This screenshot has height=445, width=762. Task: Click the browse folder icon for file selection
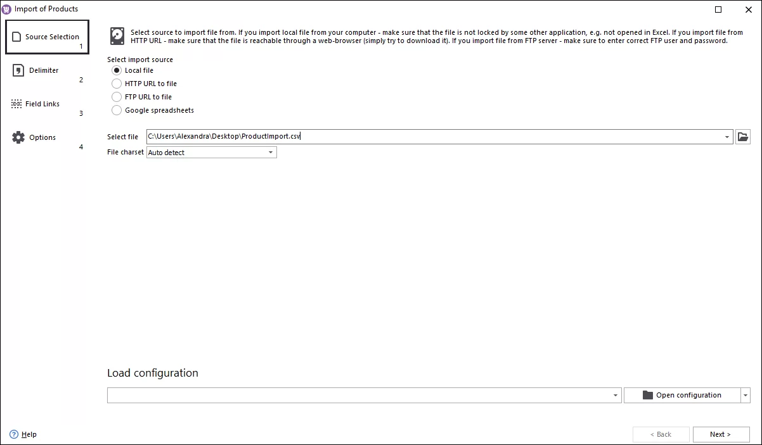tap(742, 136)
